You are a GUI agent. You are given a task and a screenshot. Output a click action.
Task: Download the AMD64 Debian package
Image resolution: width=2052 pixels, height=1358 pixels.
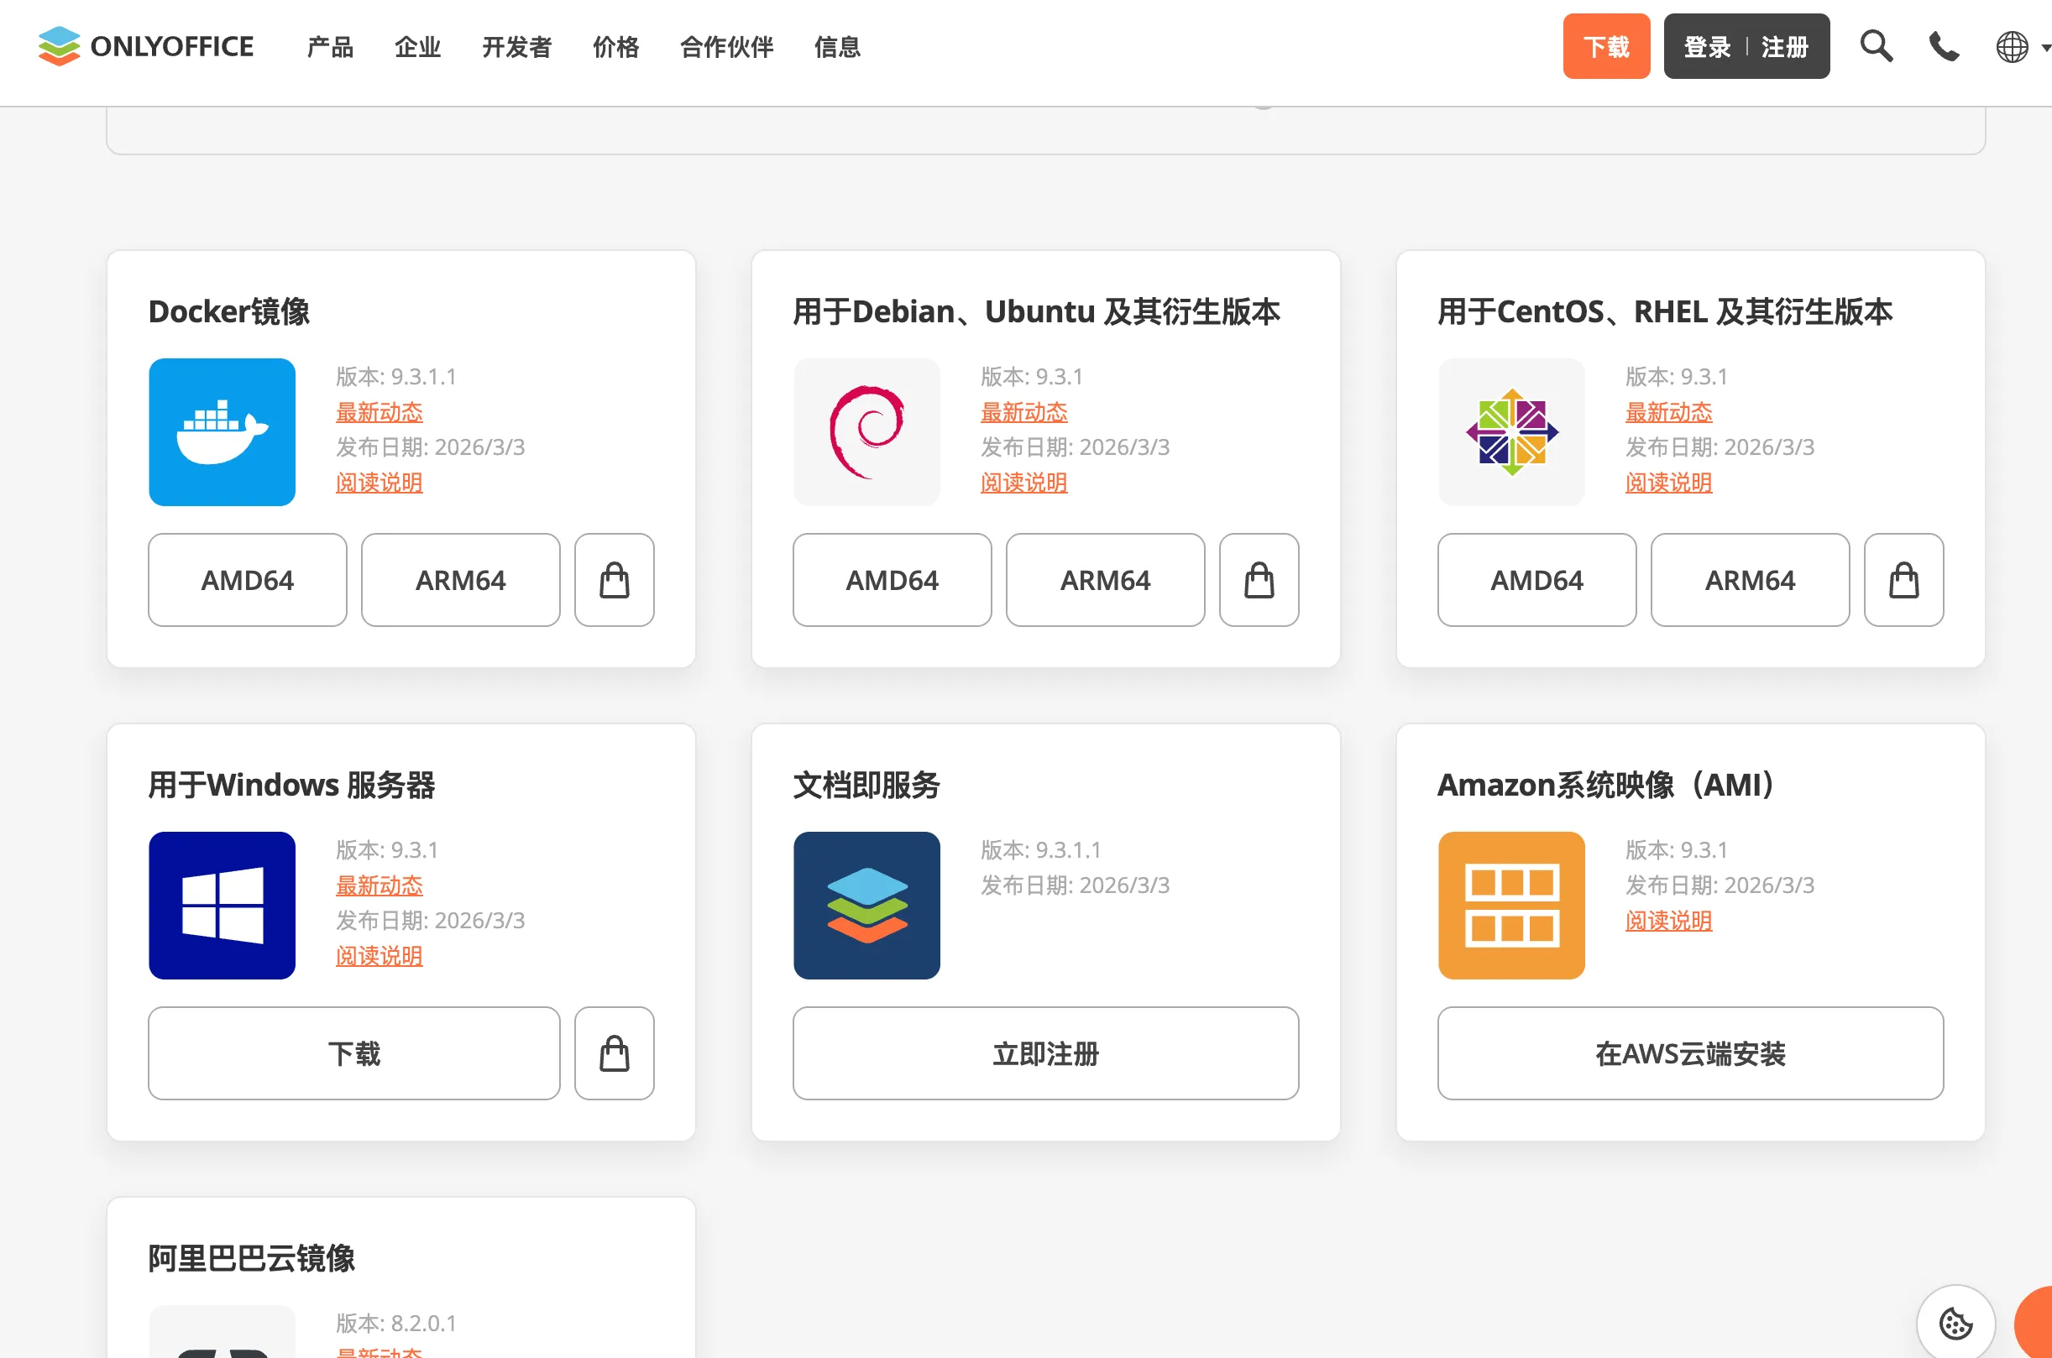[x=893, y=579]
